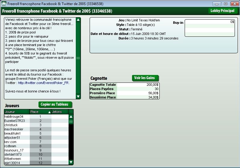Select player nounours_17 in list
240x168 pixels.
pyautogui.click(x=36, y=150)
